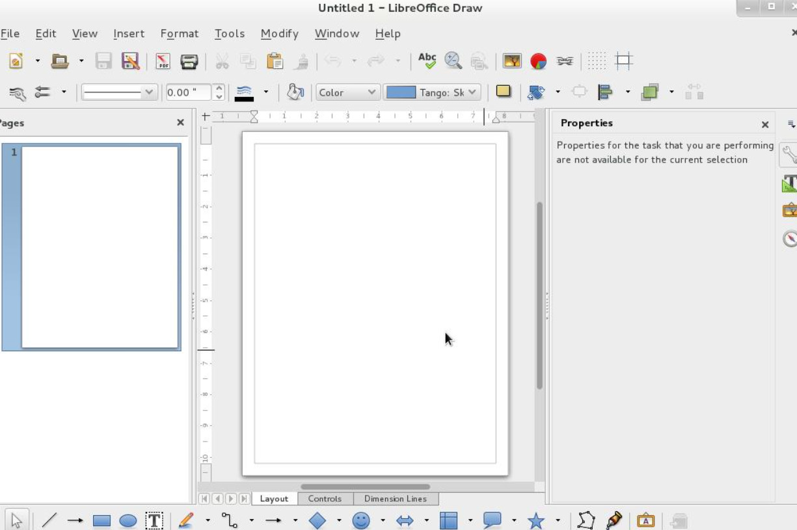Screen dimensions: 797x530
Task: Select the Flowchart shapes tool
Action: (x=448, y=520)
